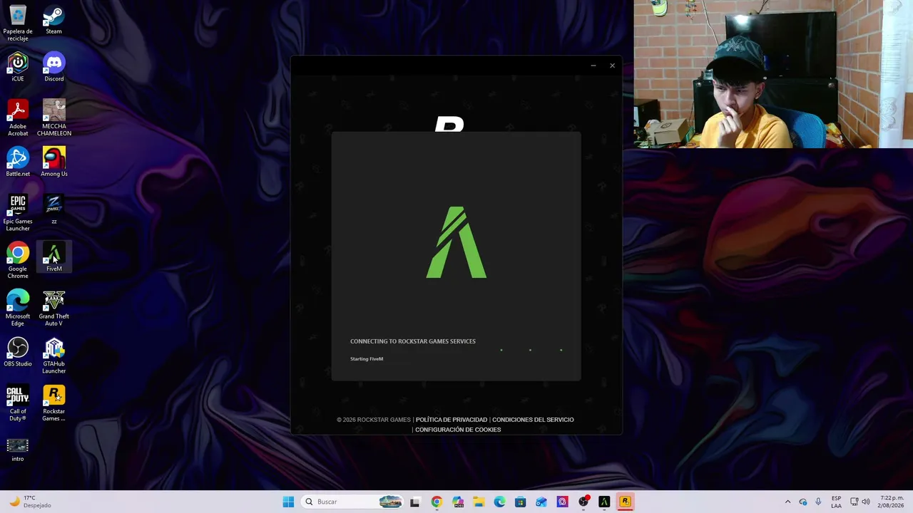
Task: Open File Explorer from the taskbar
Action: click(x=479, y=502)
